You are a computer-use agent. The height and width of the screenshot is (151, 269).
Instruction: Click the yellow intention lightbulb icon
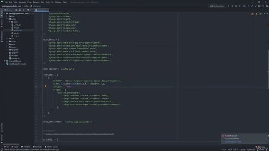45,86
